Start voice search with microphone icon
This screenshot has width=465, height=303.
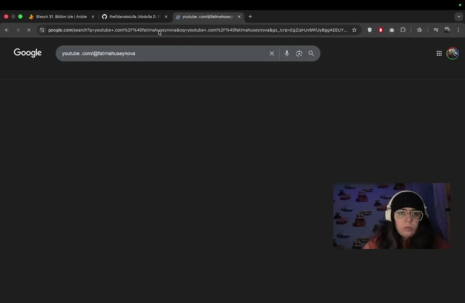(x=287, y=53)
